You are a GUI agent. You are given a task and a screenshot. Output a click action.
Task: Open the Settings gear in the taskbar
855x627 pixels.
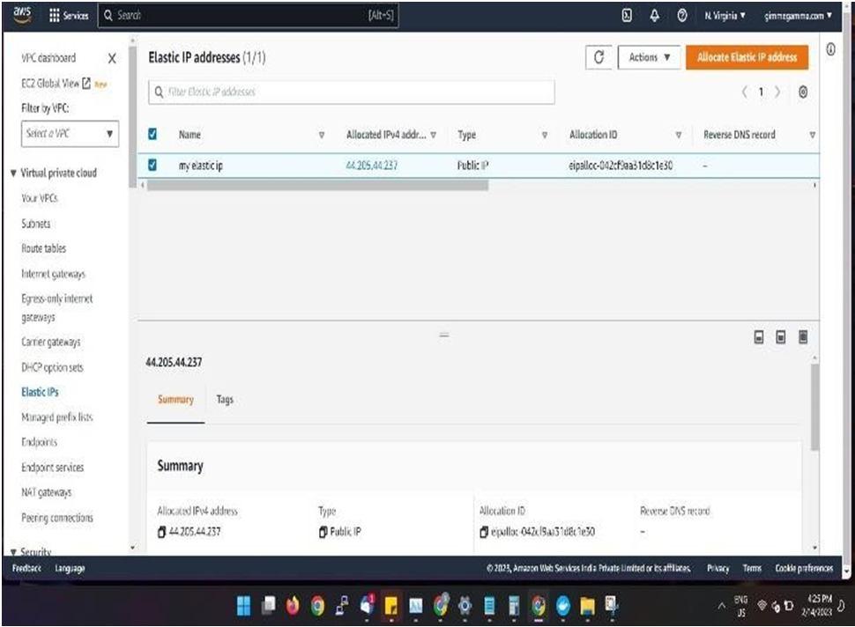pyautogui.click(x=465, y=605)
